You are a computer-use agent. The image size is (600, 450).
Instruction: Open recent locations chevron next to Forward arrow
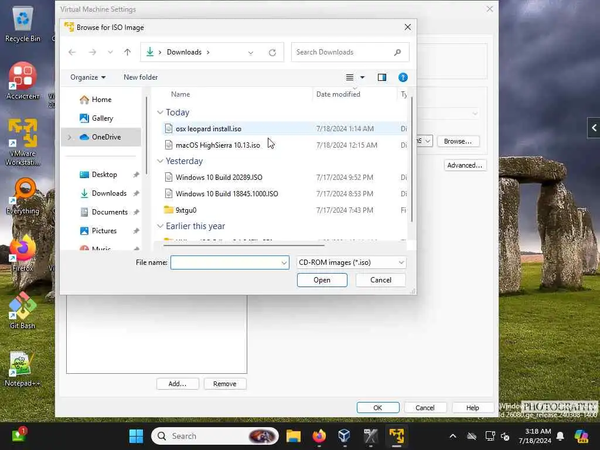point(110,52)
